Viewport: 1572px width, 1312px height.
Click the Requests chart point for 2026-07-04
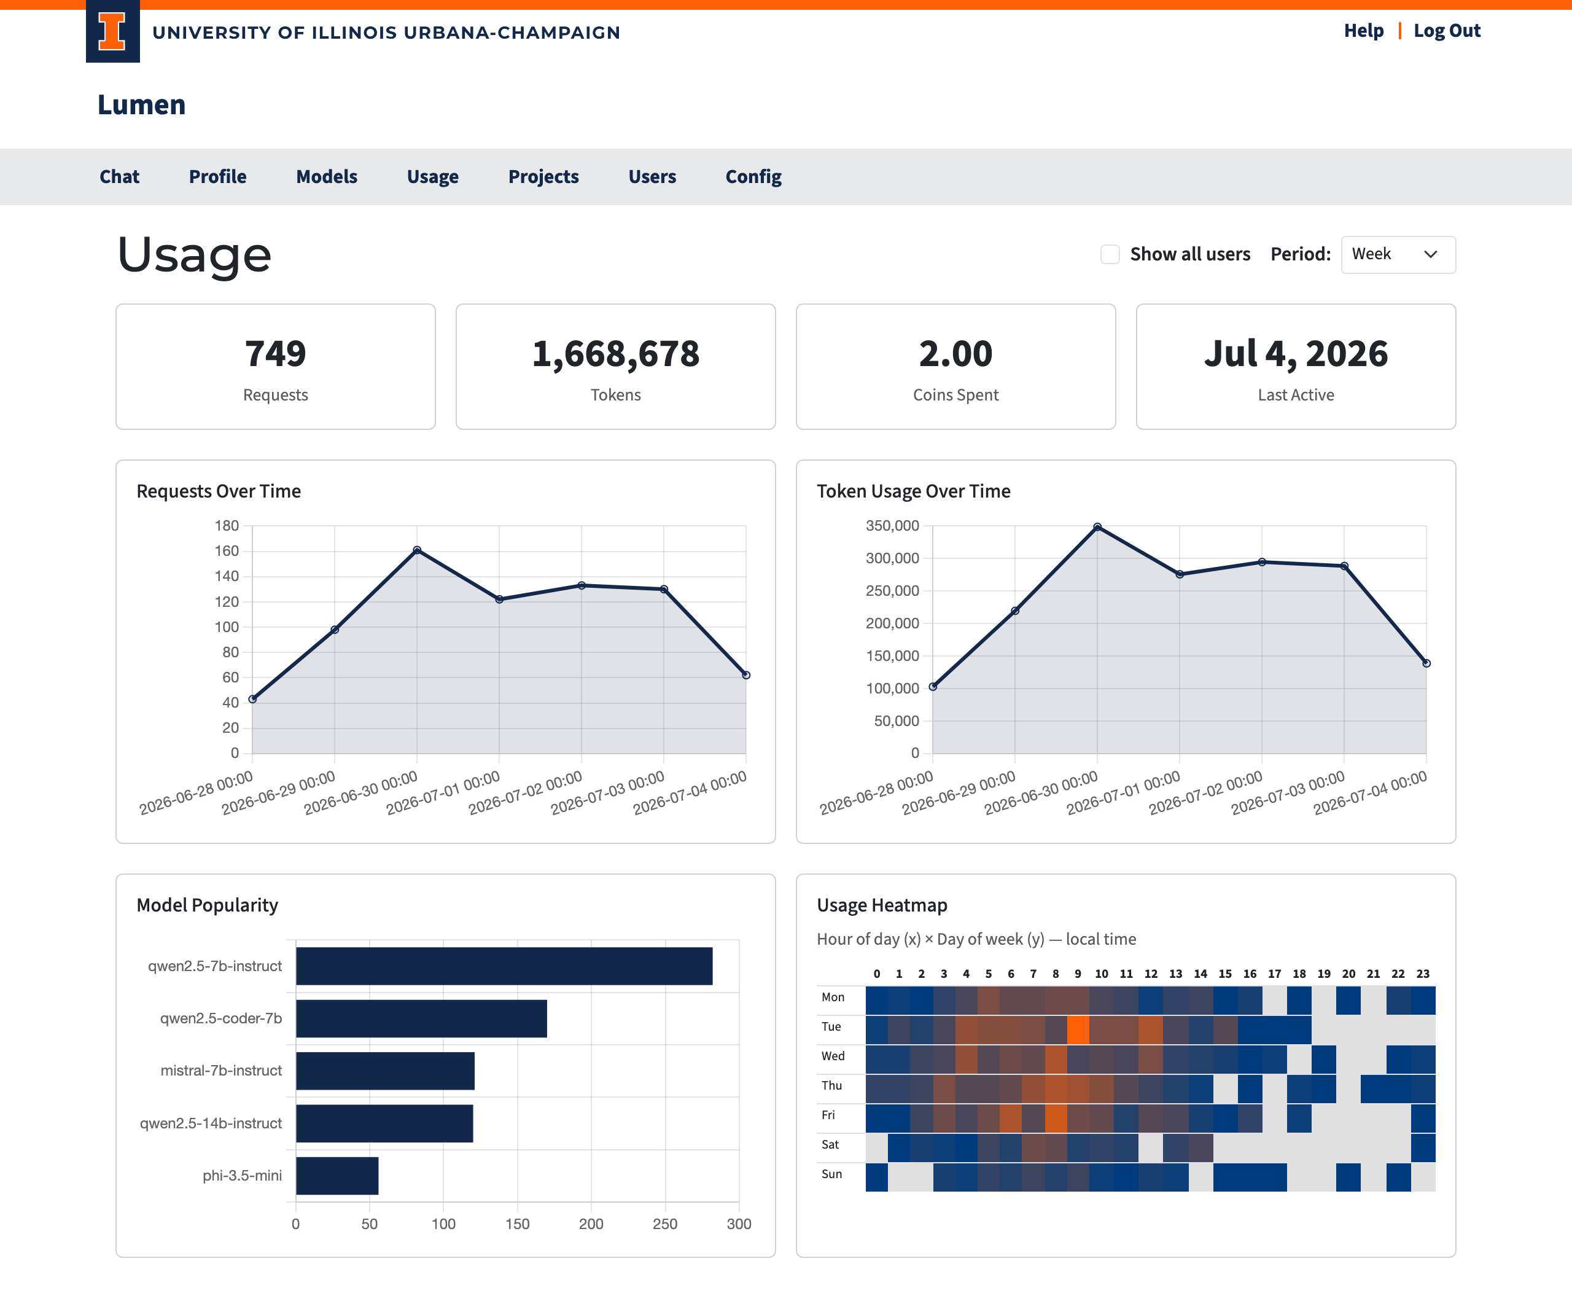click(x=745, y=676)
